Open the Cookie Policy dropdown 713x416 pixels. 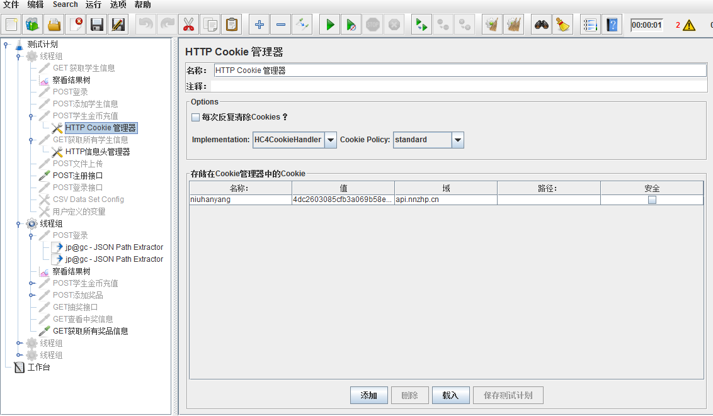(x=458, y=140)
